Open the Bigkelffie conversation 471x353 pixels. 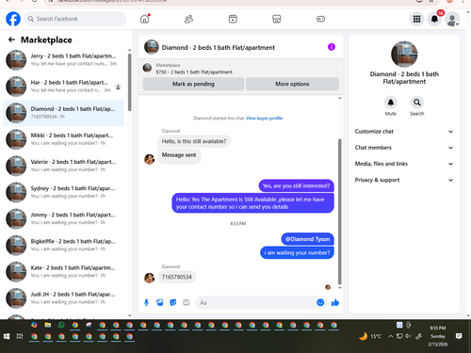pos(63,245)
